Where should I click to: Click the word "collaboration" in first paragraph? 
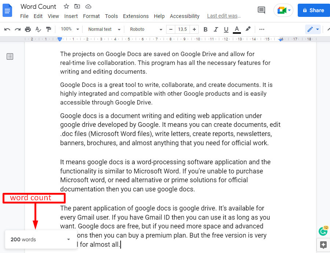115,63
